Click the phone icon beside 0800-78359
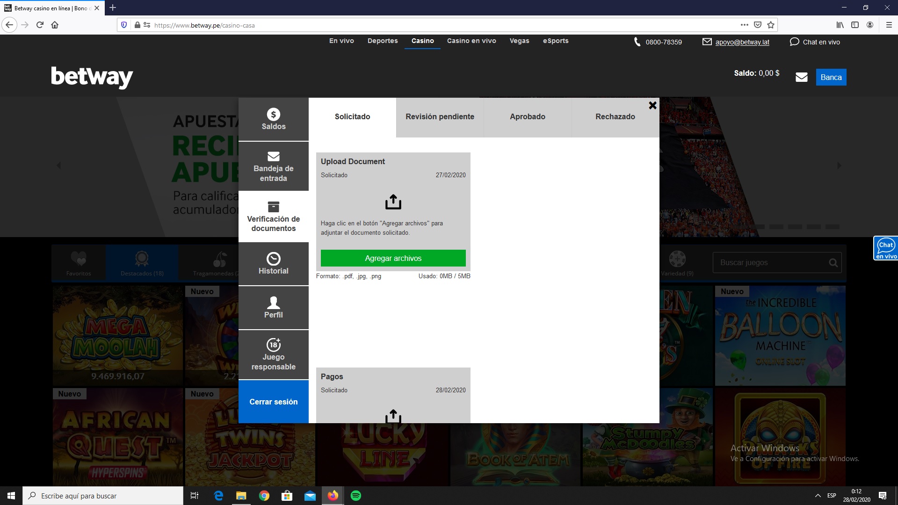The width and height of the screenshot is (898, 505). [637, 42]
